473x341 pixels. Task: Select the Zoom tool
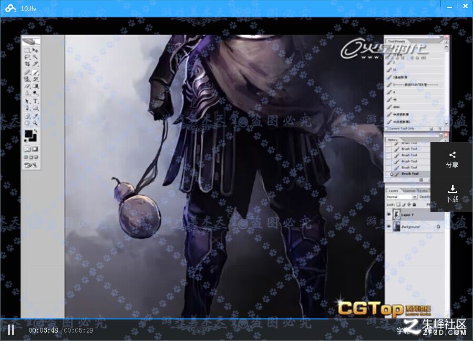(35, 123)
